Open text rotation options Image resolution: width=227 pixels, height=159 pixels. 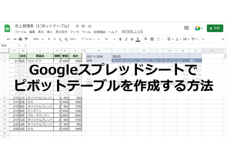click(x=194, y=39)
